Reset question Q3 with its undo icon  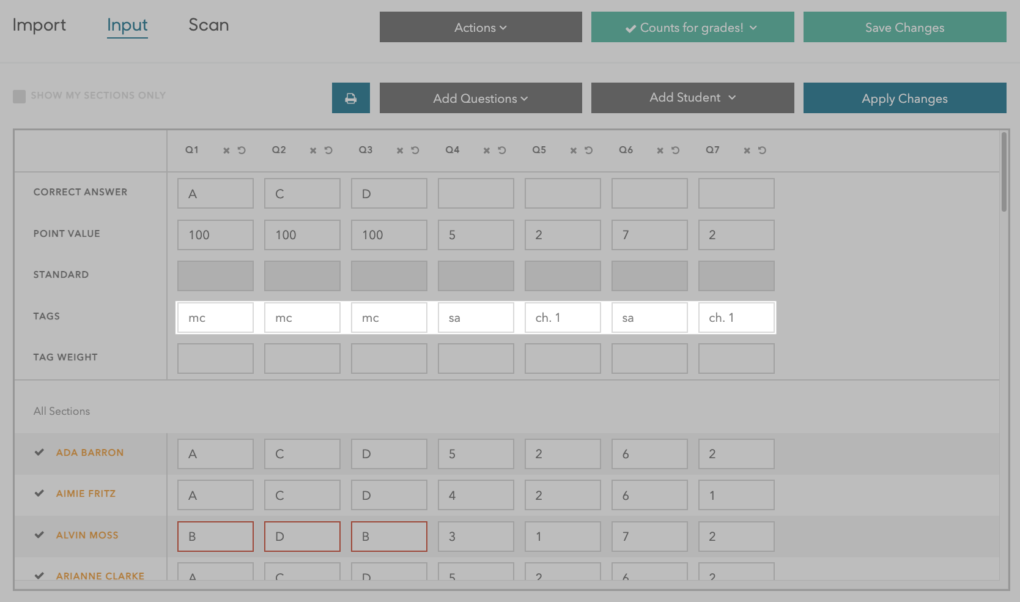415,150
